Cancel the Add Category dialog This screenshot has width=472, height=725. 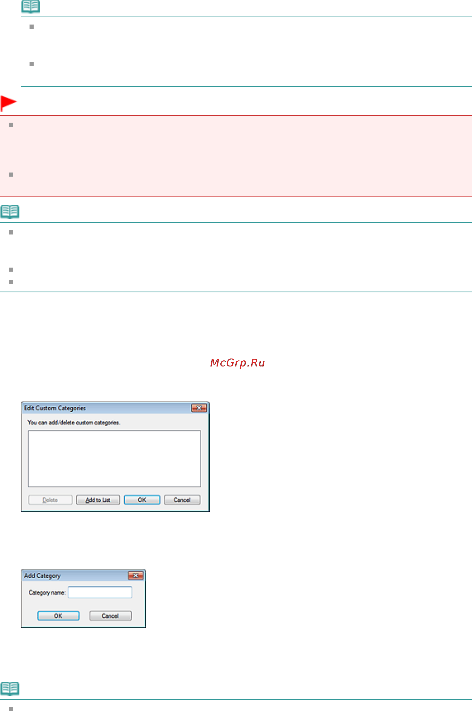(x=110, y=616)
